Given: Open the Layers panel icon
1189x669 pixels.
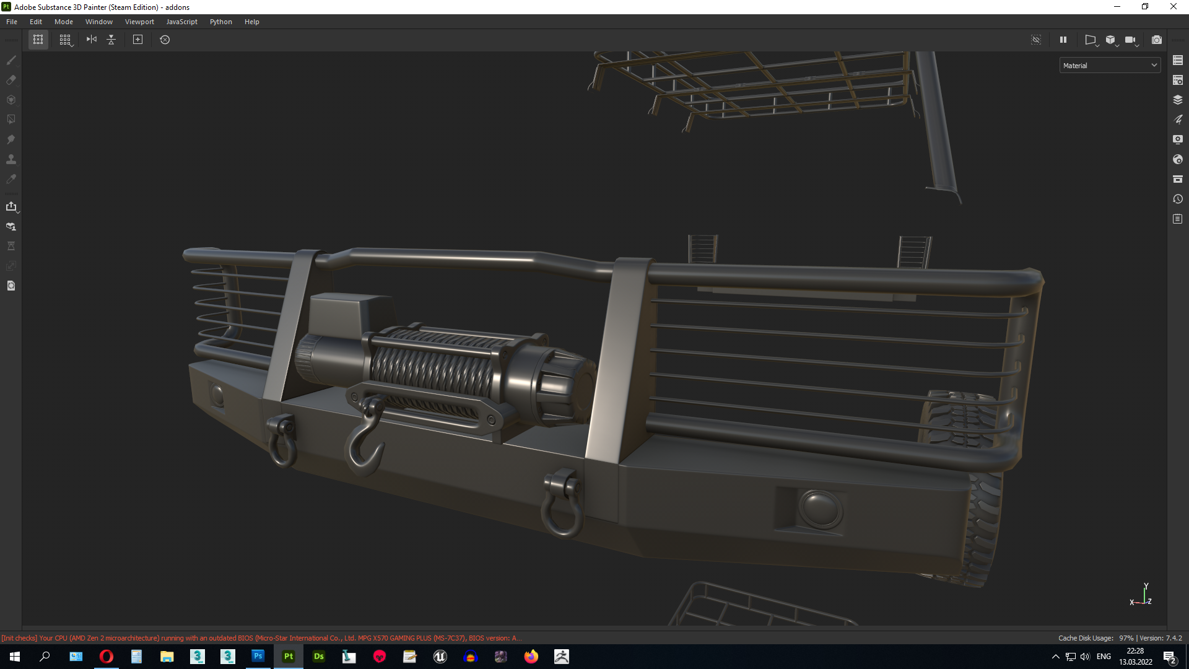Looking at the screenshot, I should click(x=1178, y=100).
